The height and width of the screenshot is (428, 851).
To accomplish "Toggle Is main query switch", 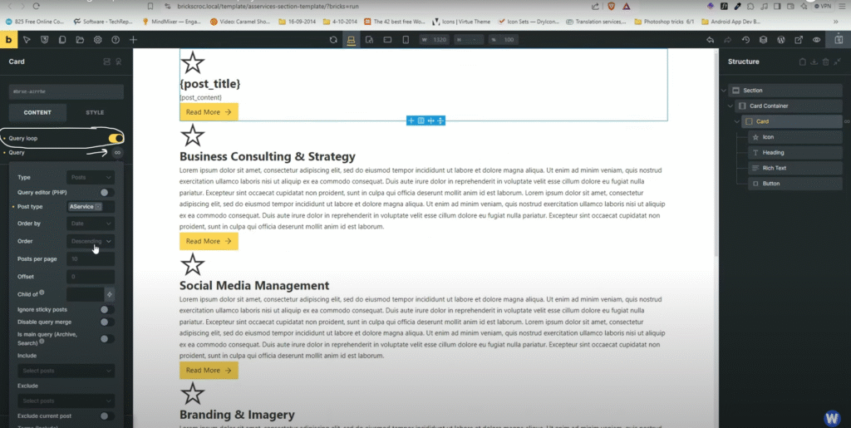I will pos(107,338).
